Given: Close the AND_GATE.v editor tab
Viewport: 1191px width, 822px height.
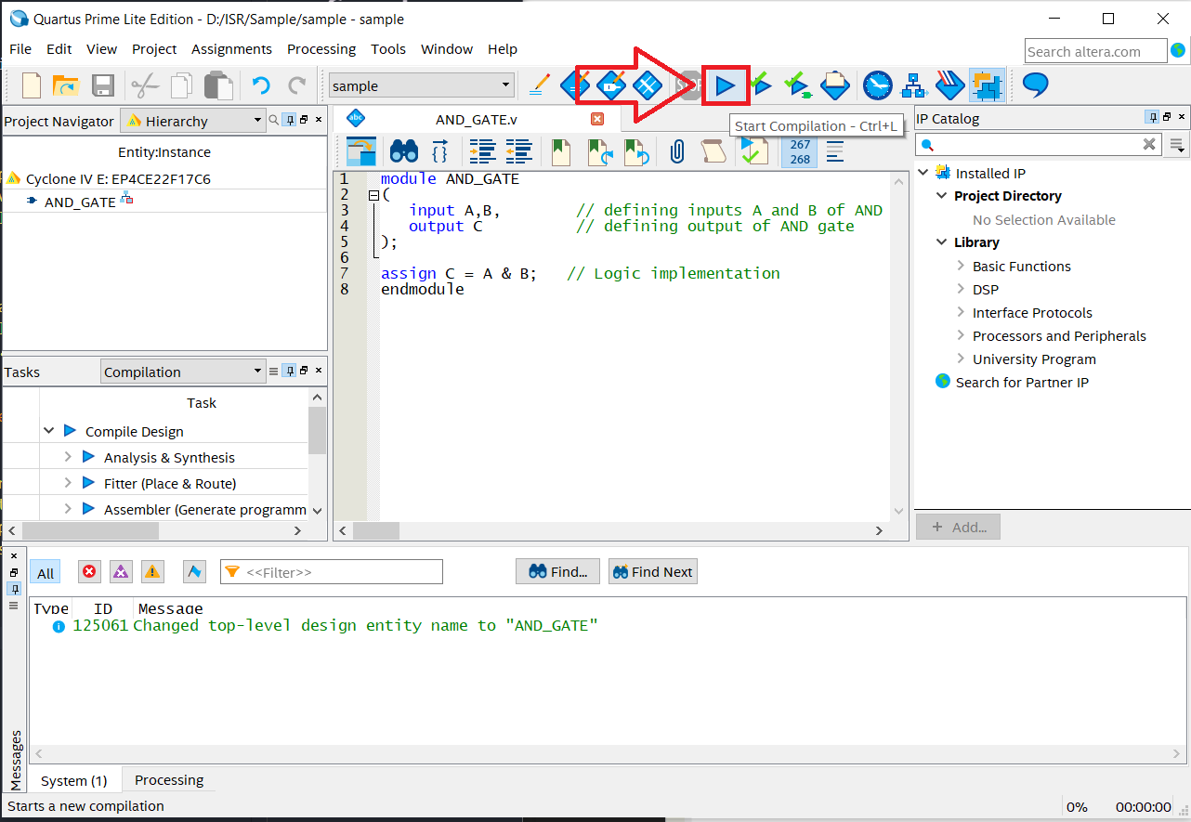Looking at the screenshot, I should [597, 119].
